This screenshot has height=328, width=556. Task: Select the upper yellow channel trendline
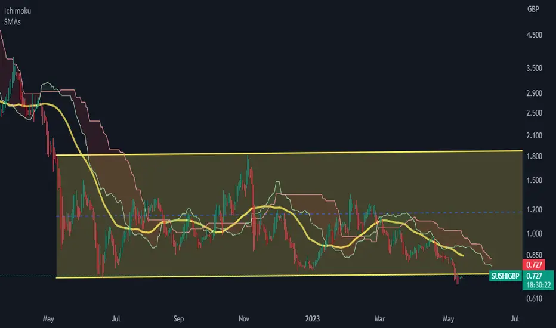pos(289,153)
